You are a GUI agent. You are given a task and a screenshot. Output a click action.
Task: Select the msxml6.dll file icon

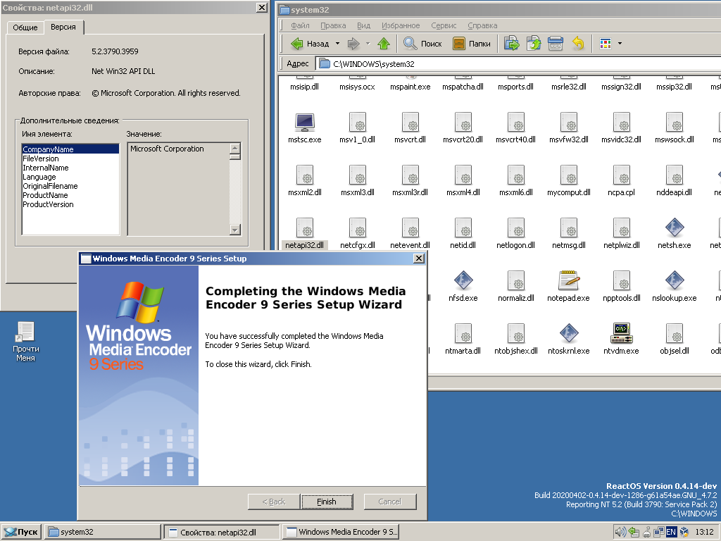coord(515,175)
